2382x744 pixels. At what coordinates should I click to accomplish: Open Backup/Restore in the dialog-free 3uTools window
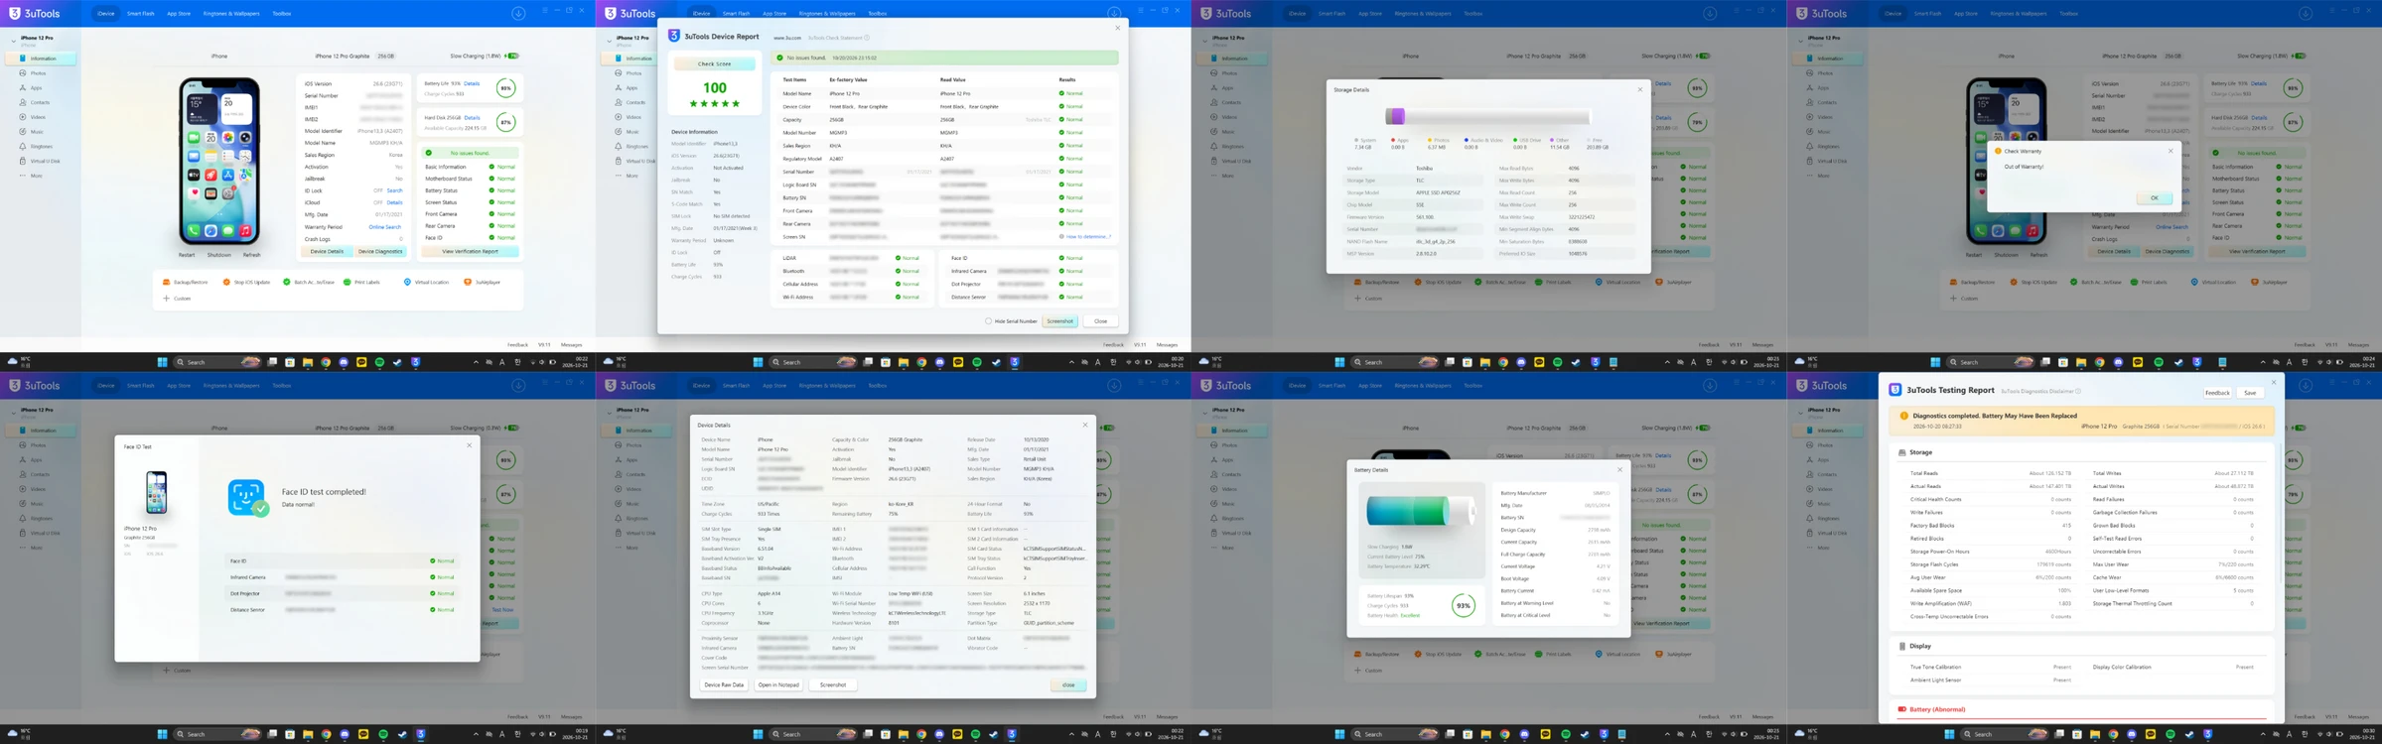(x=186, y=282)
